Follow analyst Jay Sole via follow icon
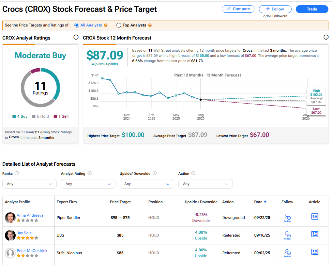This screenshot has height=265, width=332. (287, 235)
